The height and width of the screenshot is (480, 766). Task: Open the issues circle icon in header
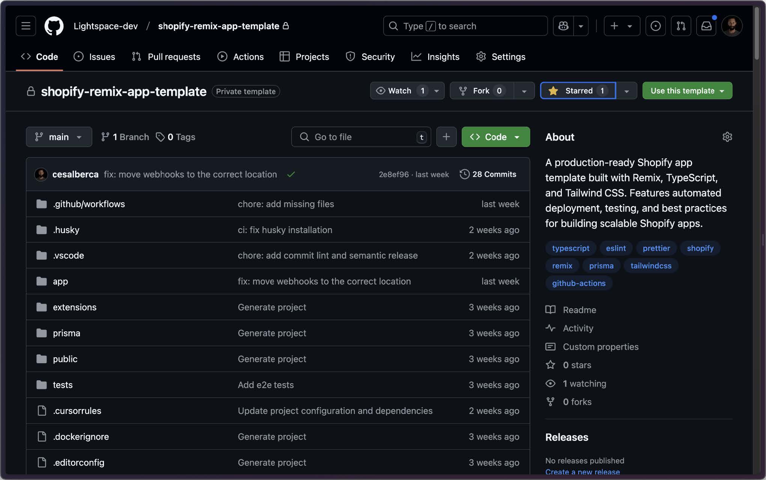coord(656,26)
